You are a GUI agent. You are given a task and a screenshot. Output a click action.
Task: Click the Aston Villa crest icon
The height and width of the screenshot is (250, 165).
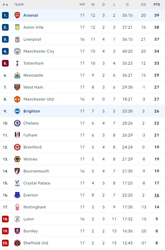coord(17,27)
